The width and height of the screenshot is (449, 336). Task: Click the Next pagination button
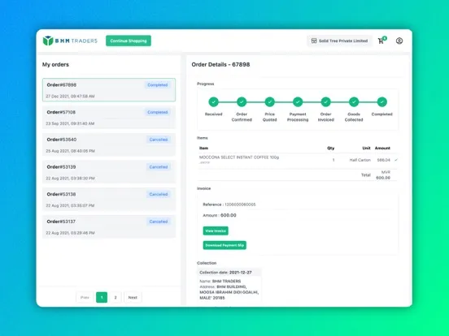point(133,297)
